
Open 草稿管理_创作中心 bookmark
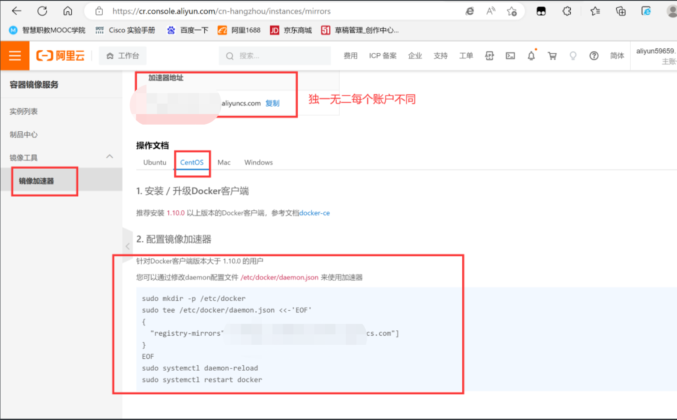pyautogui.click(x=360, y=30)
